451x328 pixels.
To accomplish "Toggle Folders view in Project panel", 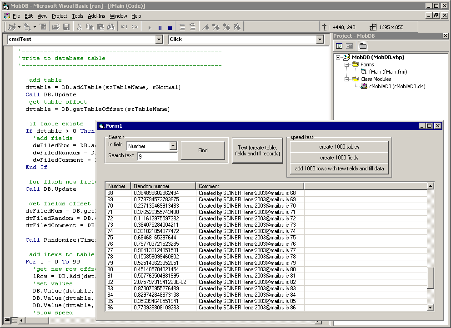I will tap(363, 46).
